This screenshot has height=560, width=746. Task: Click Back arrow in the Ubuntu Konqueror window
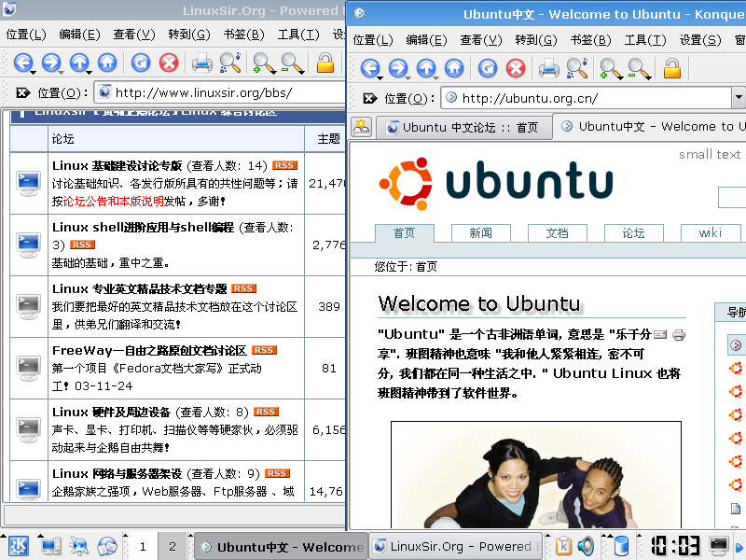coord(369,68)
